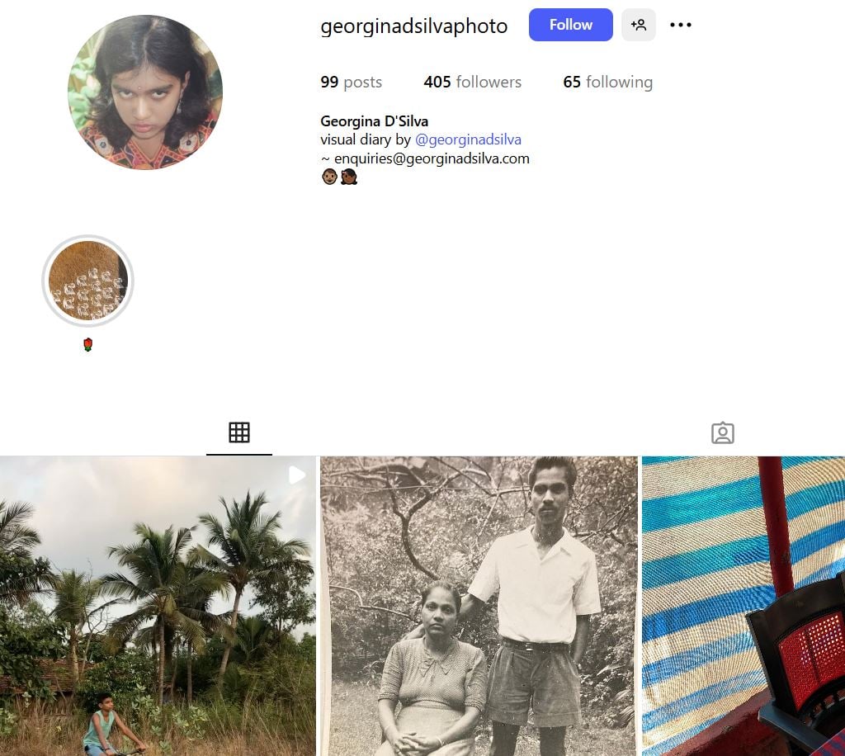Open suggested similar accounts icon
Image resolution: width=845 pixels, height=756 pixels.
click(x=638, y=25)
